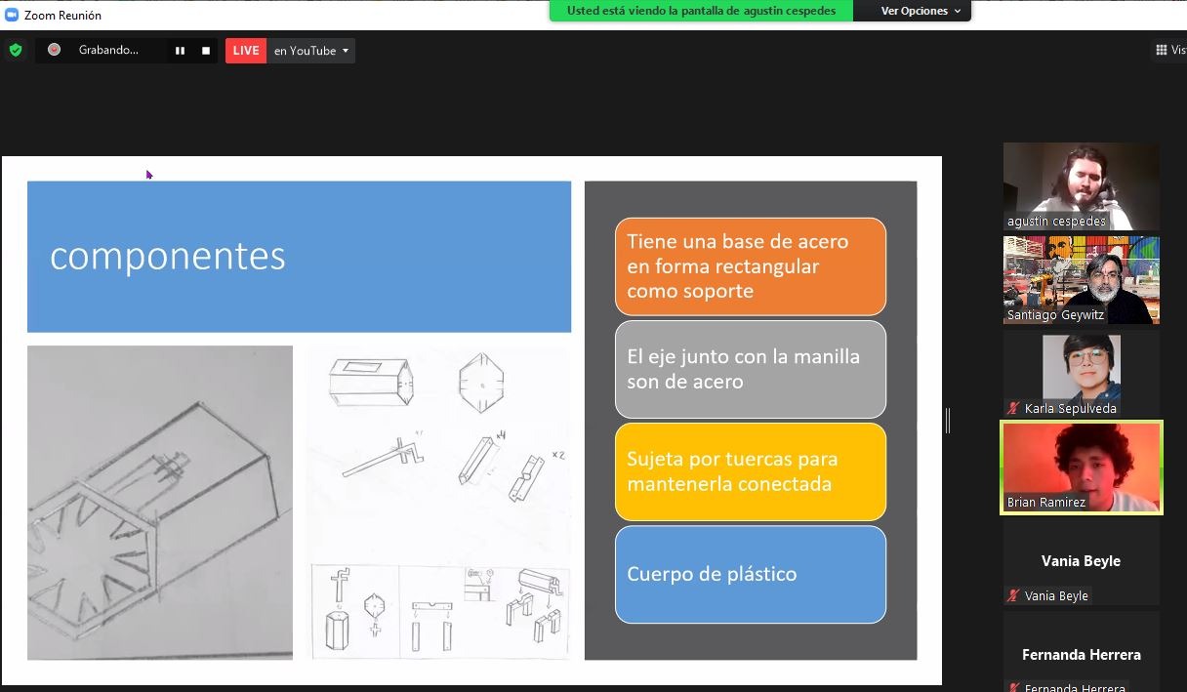
Task: Select agustin cespedes video thumbnail
Action: click(x=1081, y=185)
